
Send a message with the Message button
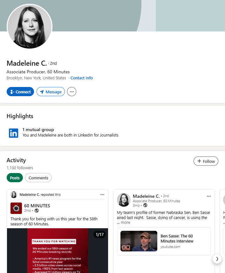(51, 91)
